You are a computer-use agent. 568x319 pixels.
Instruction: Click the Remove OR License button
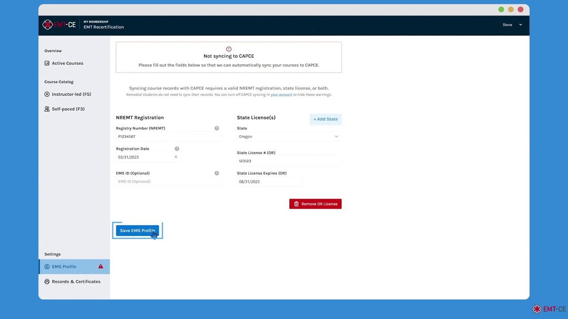[316, 204]
